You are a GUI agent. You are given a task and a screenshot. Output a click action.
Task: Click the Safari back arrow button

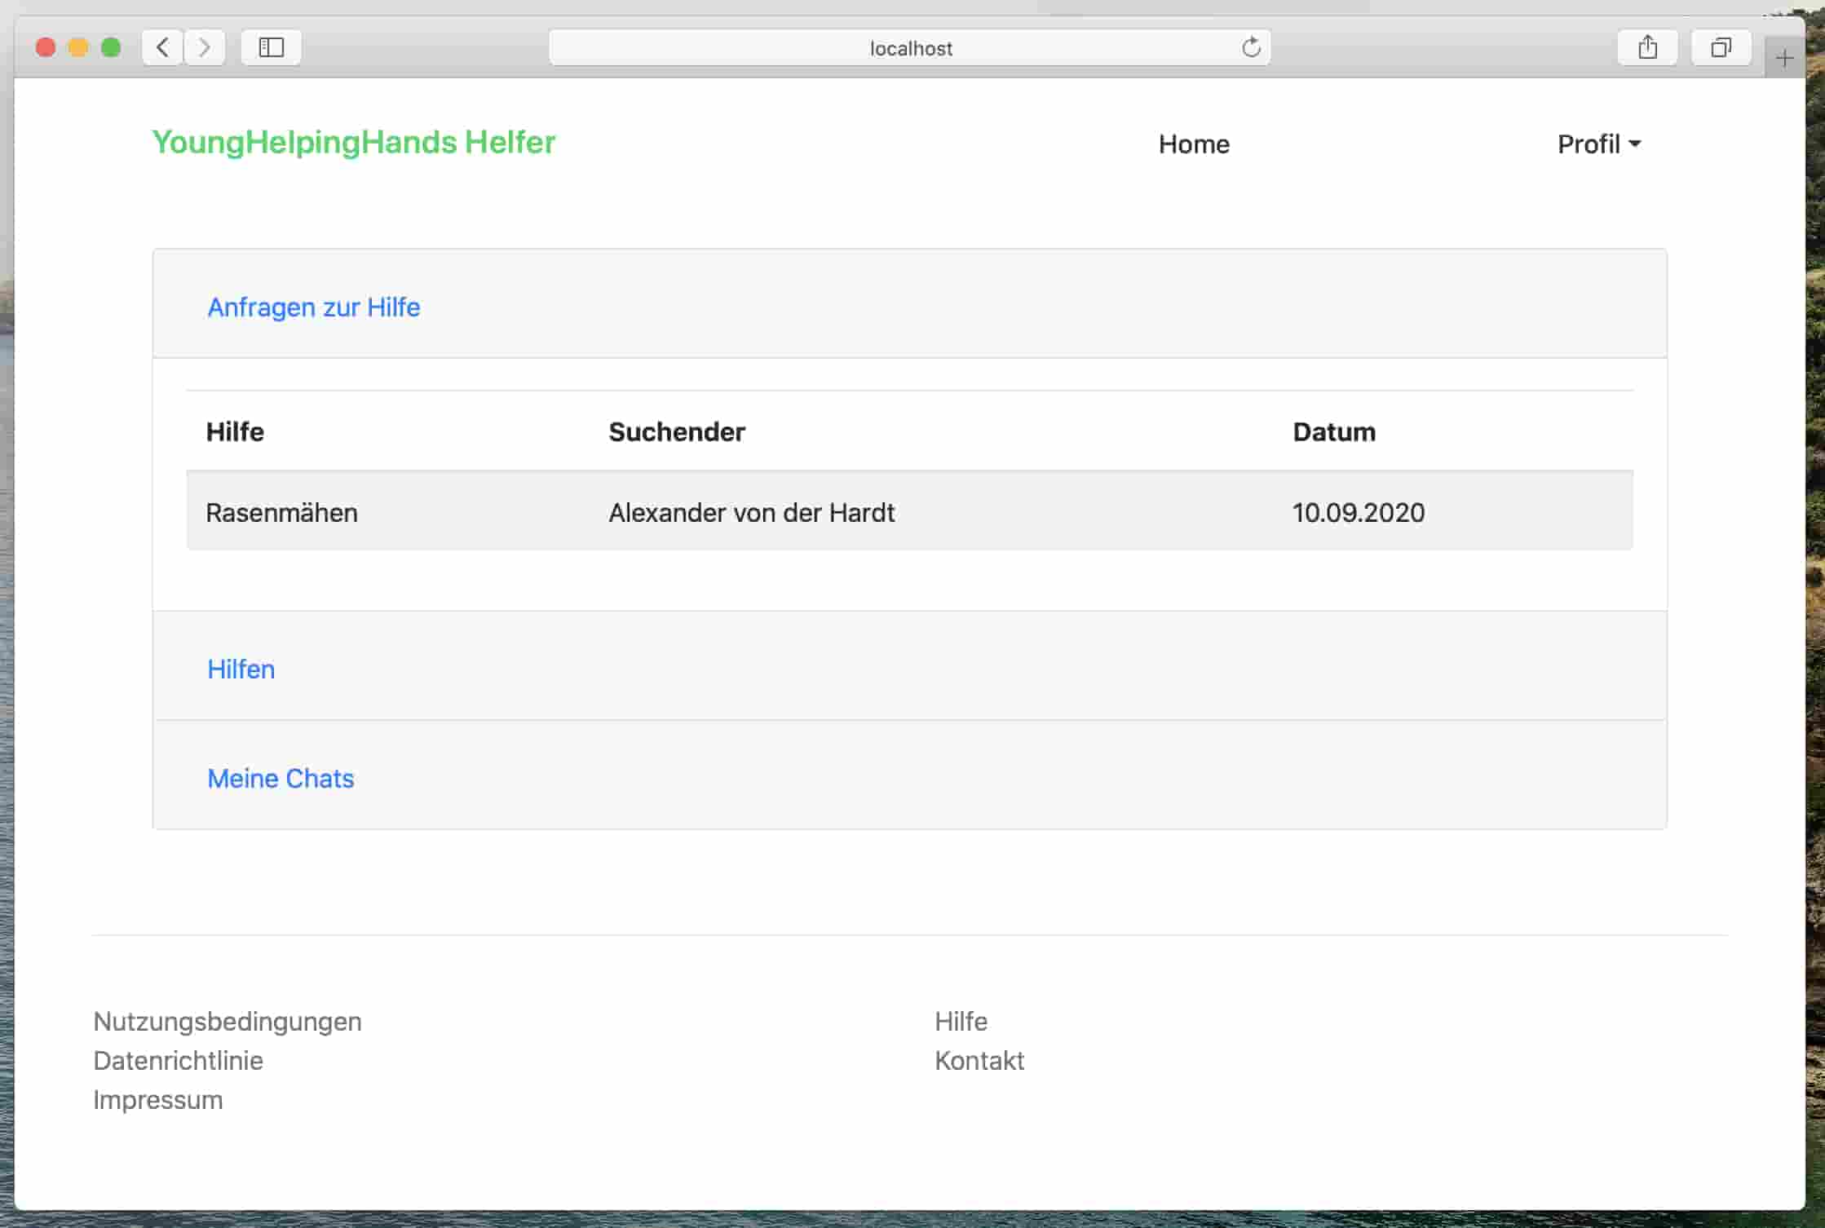(x=162, y=47)
